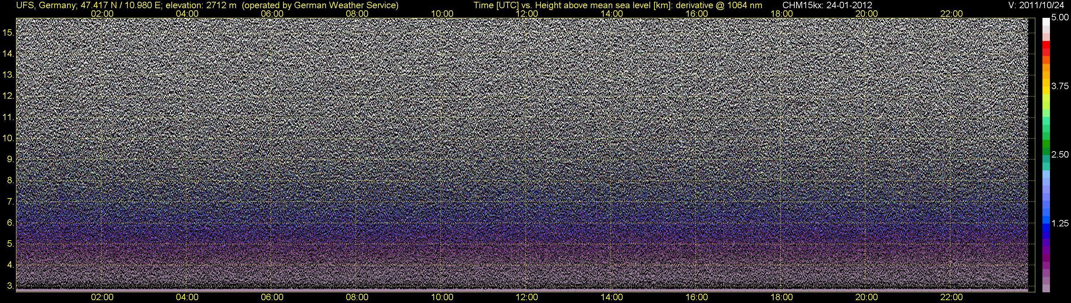Screen dimensions: 1071x303
Task: Click '02:00' on the top time axis
Action: [102, 14]
